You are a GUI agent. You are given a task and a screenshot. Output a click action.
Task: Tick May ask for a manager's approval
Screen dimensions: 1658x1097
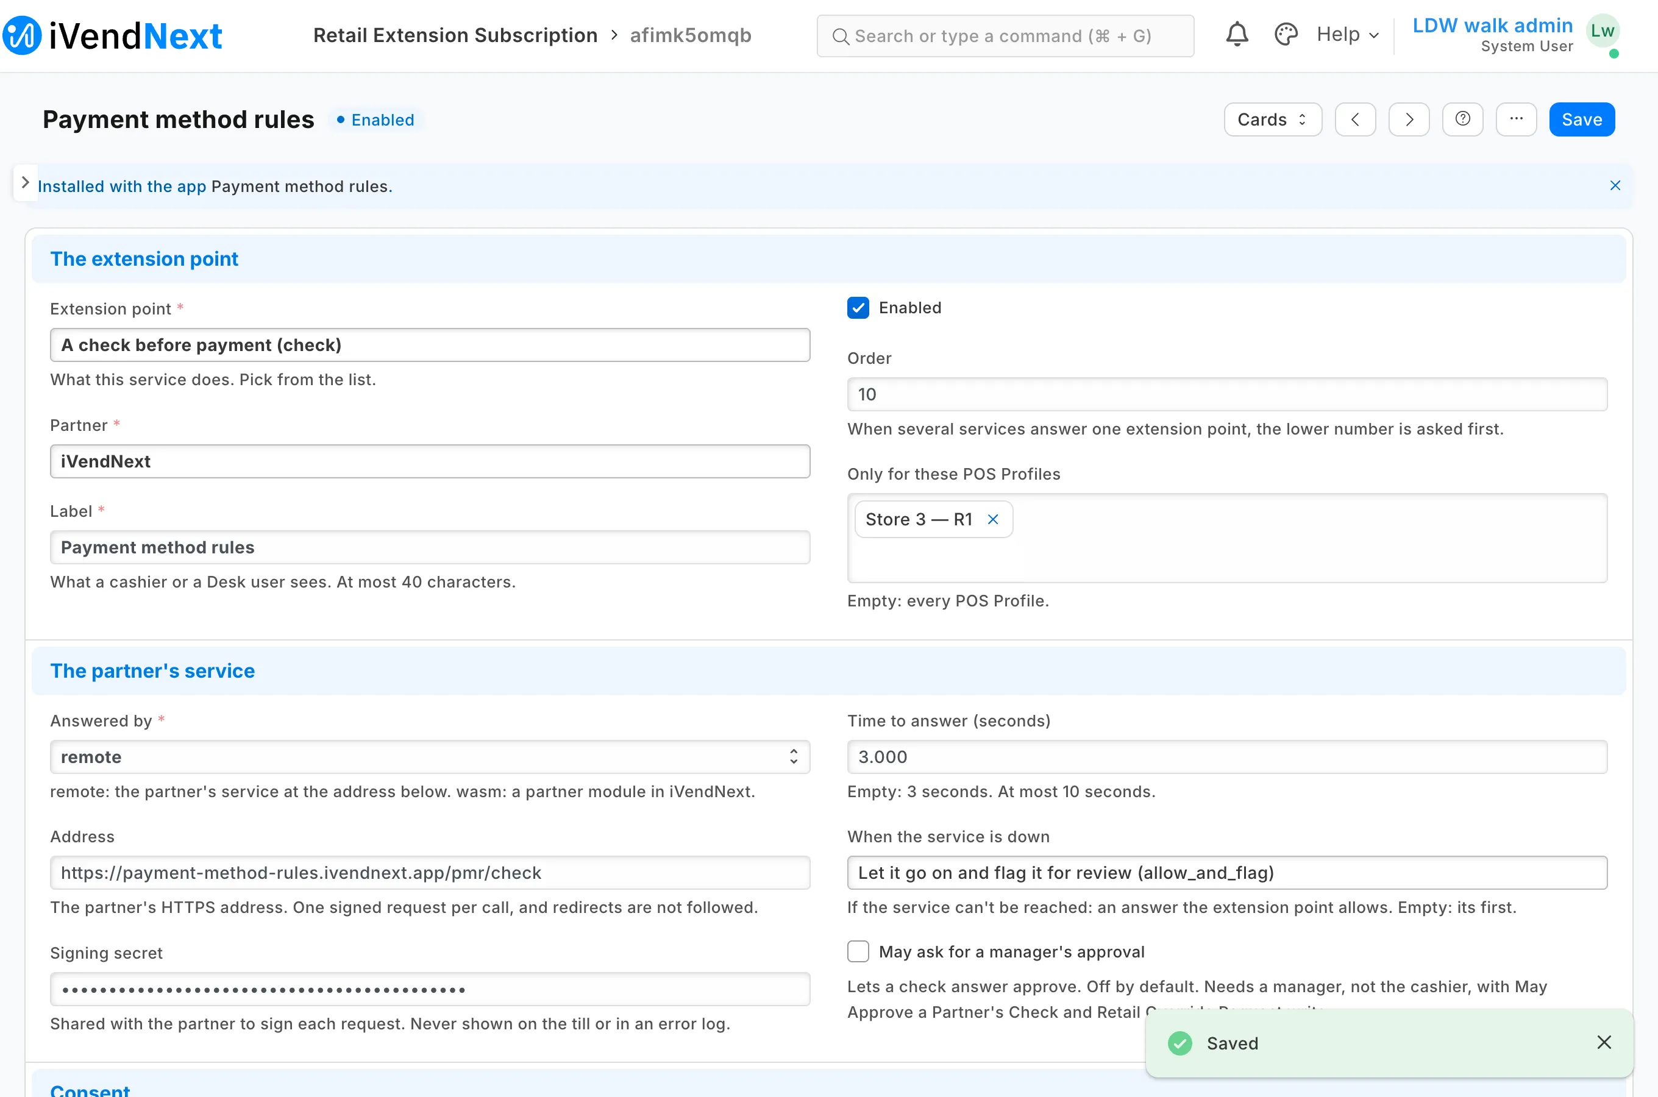click(x=858, y=951)
